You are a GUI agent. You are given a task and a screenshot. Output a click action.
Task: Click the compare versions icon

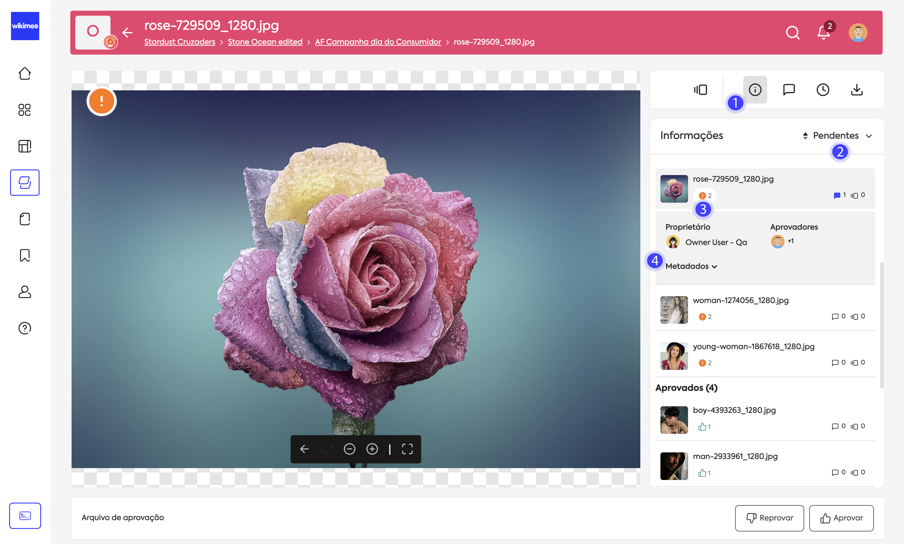pos(700,90)
